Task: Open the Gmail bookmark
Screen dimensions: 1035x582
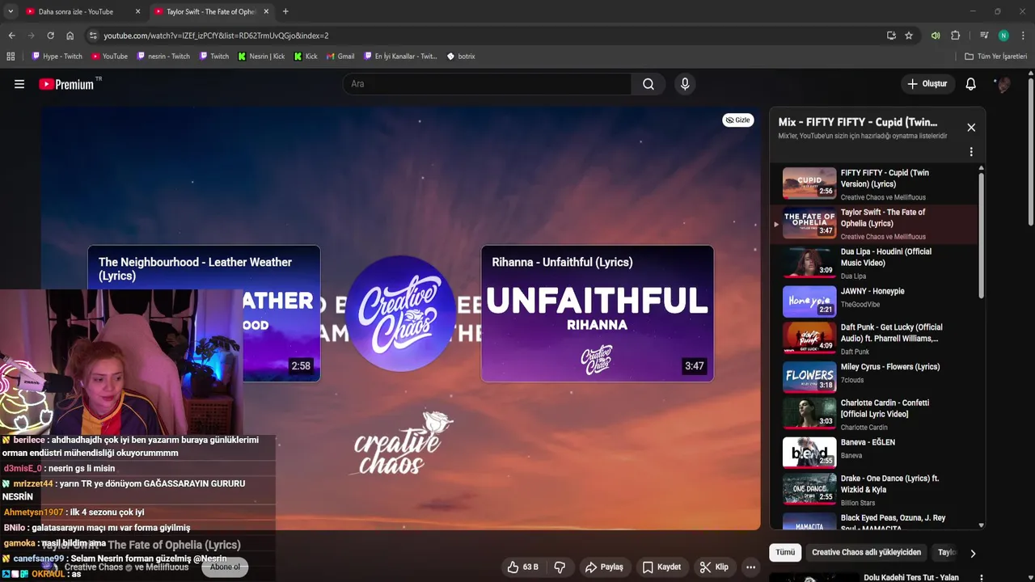Action: pyautogui.click(x=340, y=57)
